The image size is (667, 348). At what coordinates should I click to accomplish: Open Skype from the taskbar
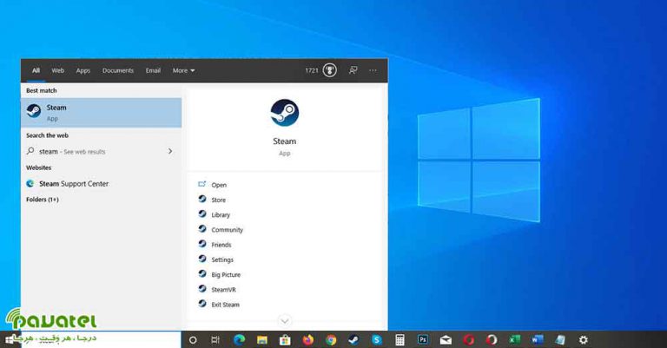point(376,339)
